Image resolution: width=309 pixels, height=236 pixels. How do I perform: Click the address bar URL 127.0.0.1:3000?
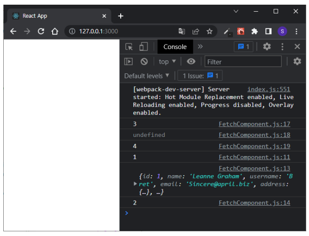(98, 31)
